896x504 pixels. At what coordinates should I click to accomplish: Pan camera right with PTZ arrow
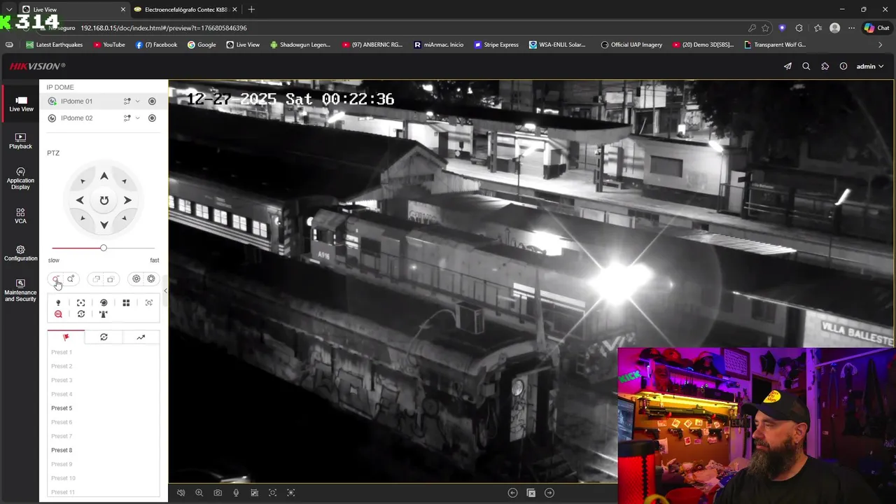click(x=127, y=200)
